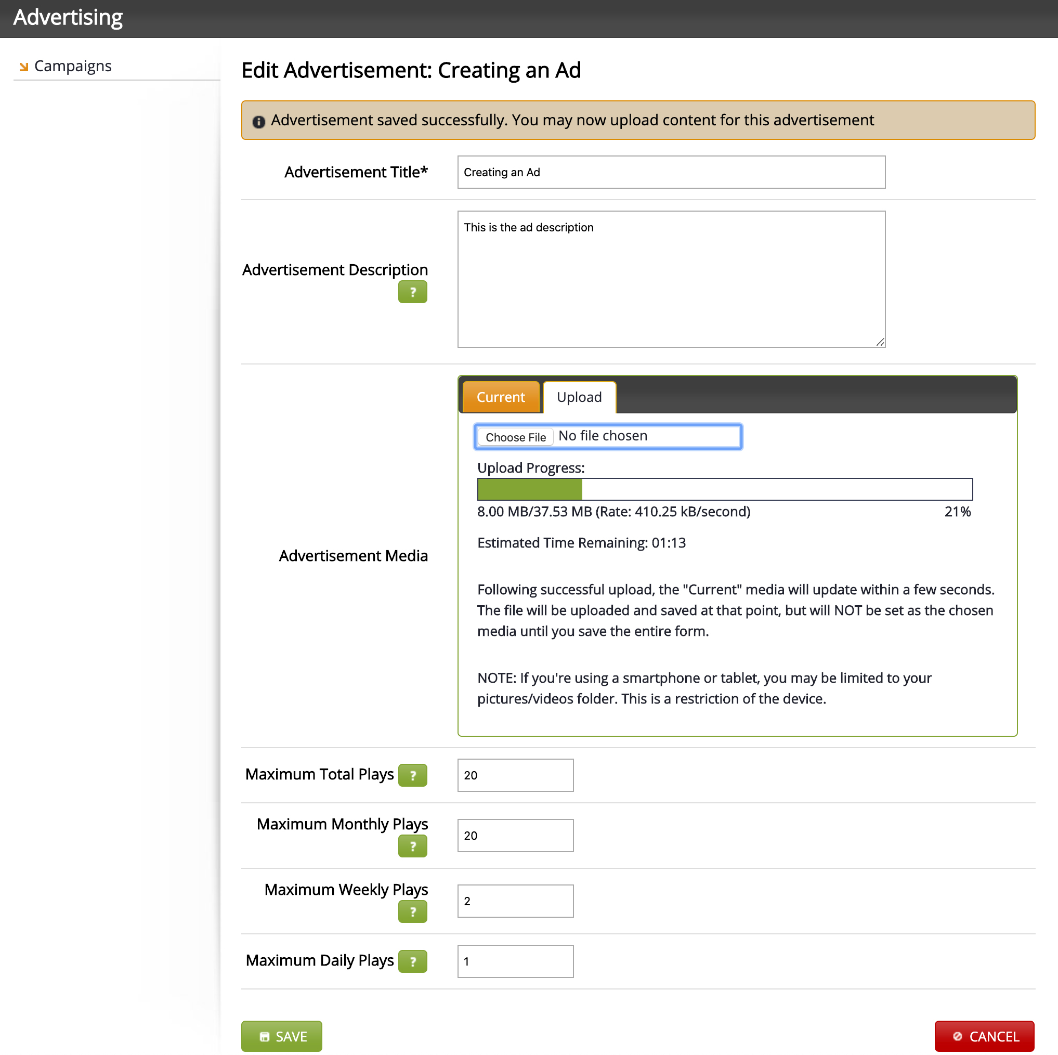This screenshot has height=1055, width=1058.
Task: Focus the Maximum Monthly Plays field
Action: pyautogui.click(x=515, y=836)
